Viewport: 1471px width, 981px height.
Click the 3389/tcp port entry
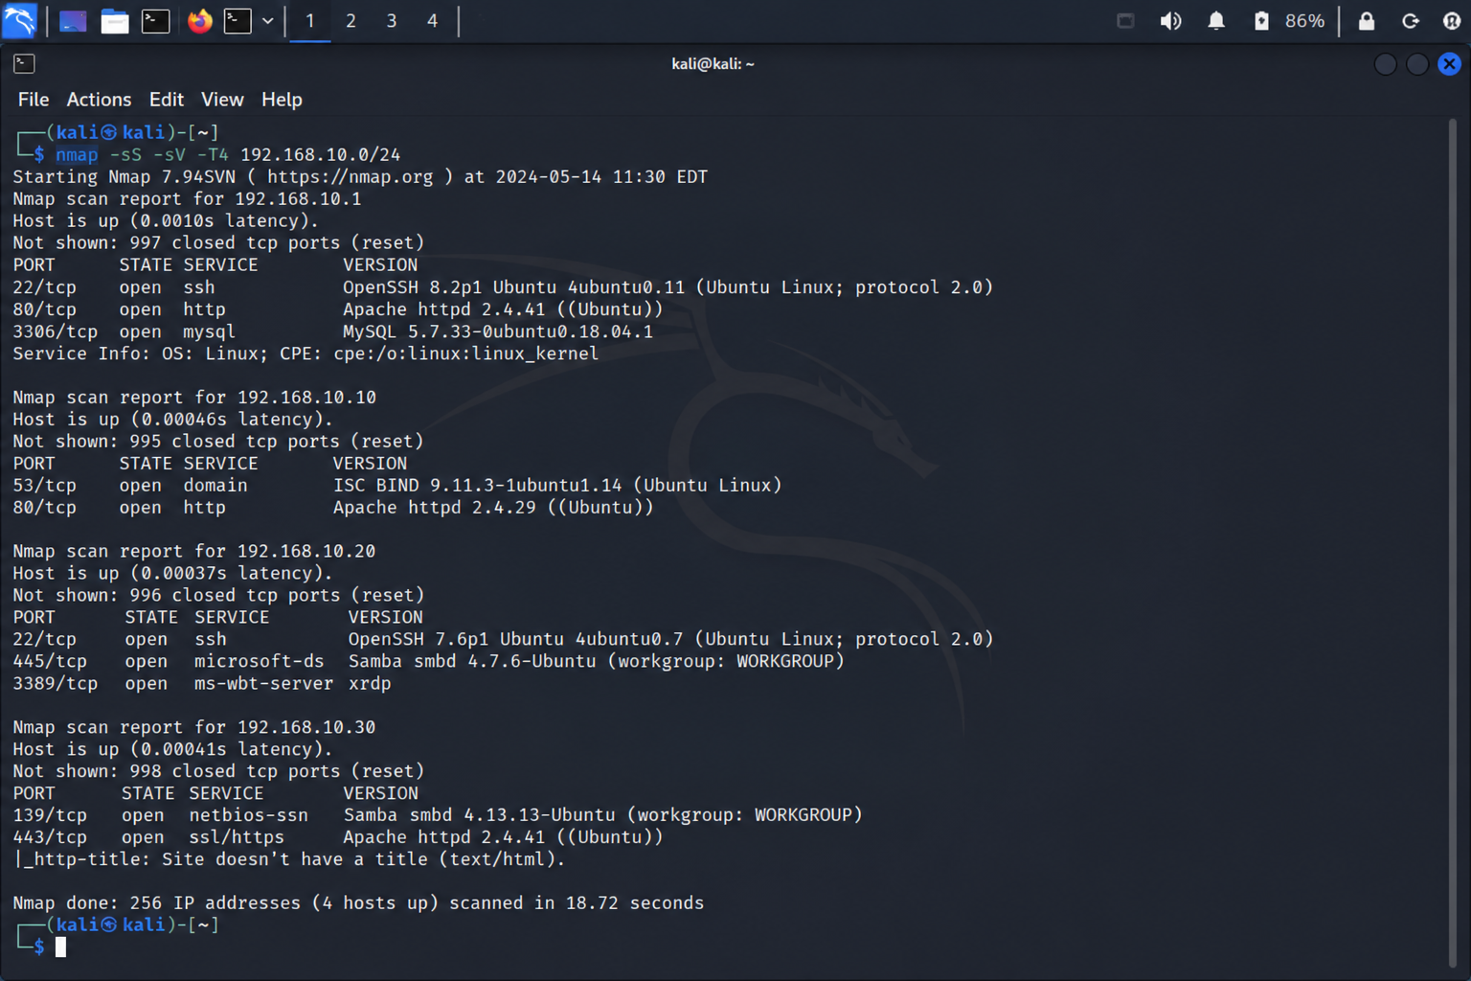tap(55, 683)
